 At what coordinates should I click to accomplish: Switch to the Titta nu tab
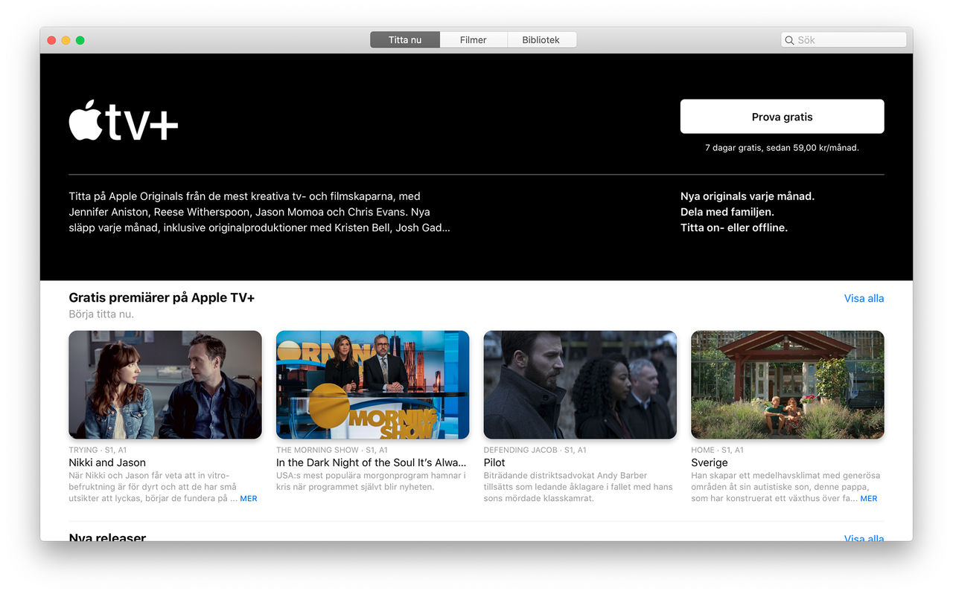[405, 40]
